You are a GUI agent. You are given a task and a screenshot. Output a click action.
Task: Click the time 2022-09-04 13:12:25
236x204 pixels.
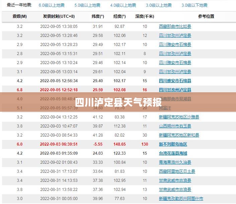(59, 117)
